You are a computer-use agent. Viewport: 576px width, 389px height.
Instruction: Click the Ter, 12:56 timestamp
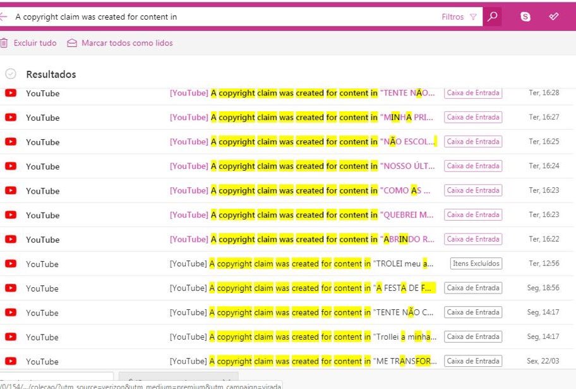(x=544, y=264)
